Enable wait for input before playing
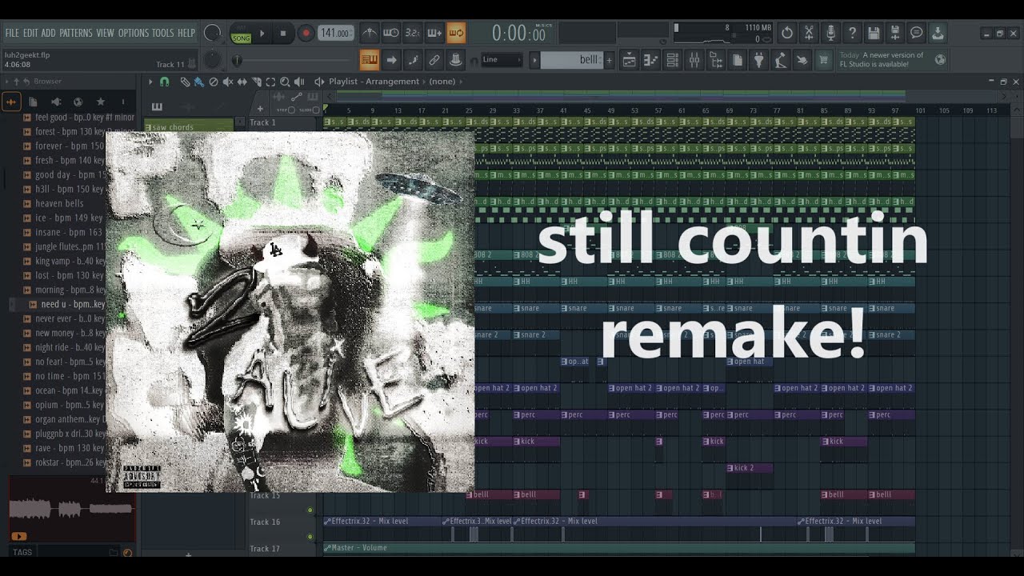1024x576 pixels. (x=391, y=33)
